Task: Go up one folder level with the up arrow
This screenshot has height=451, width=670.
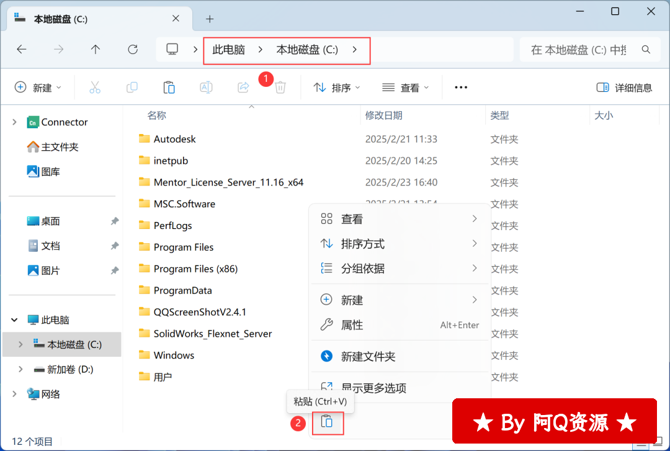Action: [x=96, y=50]
